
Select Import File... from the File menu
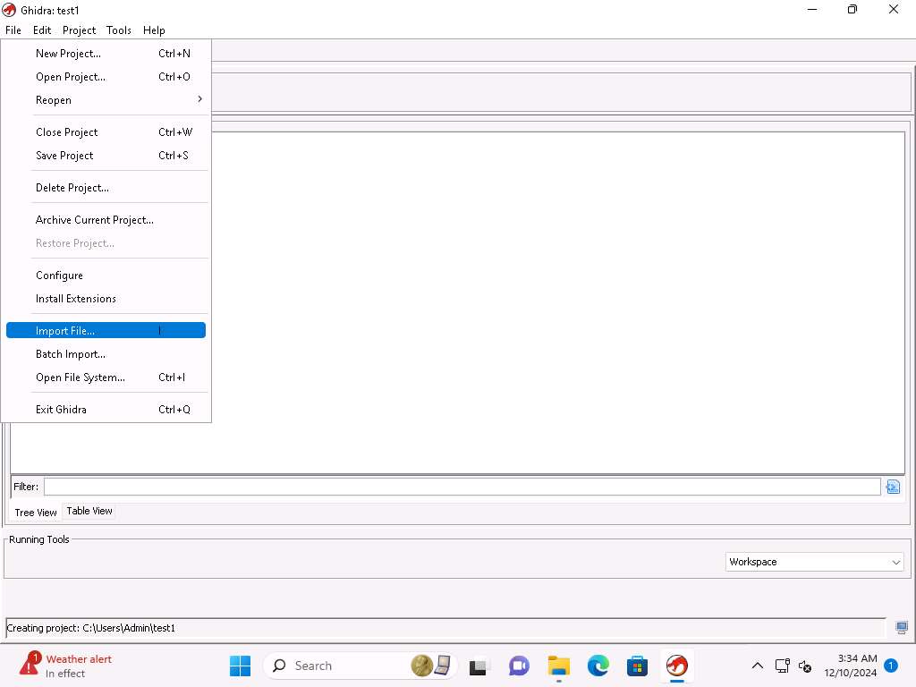(65, 331)
